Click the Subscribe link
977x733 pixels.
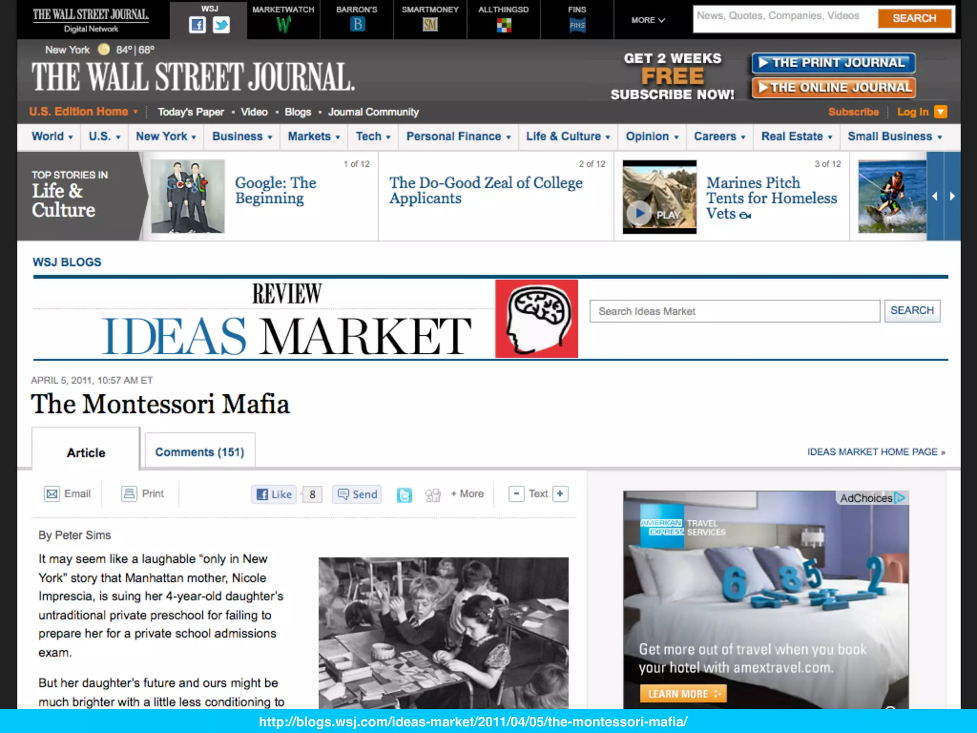853,112
